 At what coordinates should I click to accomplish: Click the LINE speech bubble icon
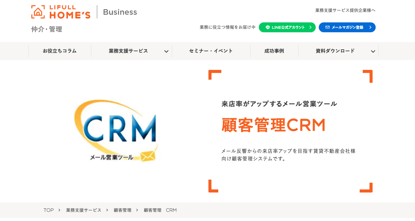click(267, 27)
